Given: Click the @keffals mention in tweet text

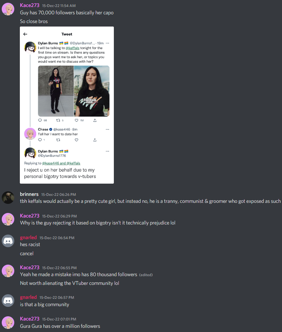Looking at the screenshot, I should click(72, 48).
